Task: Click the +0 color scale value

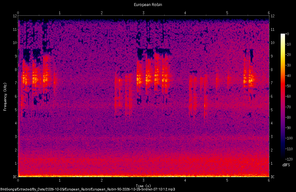Action: pos(287,34)
